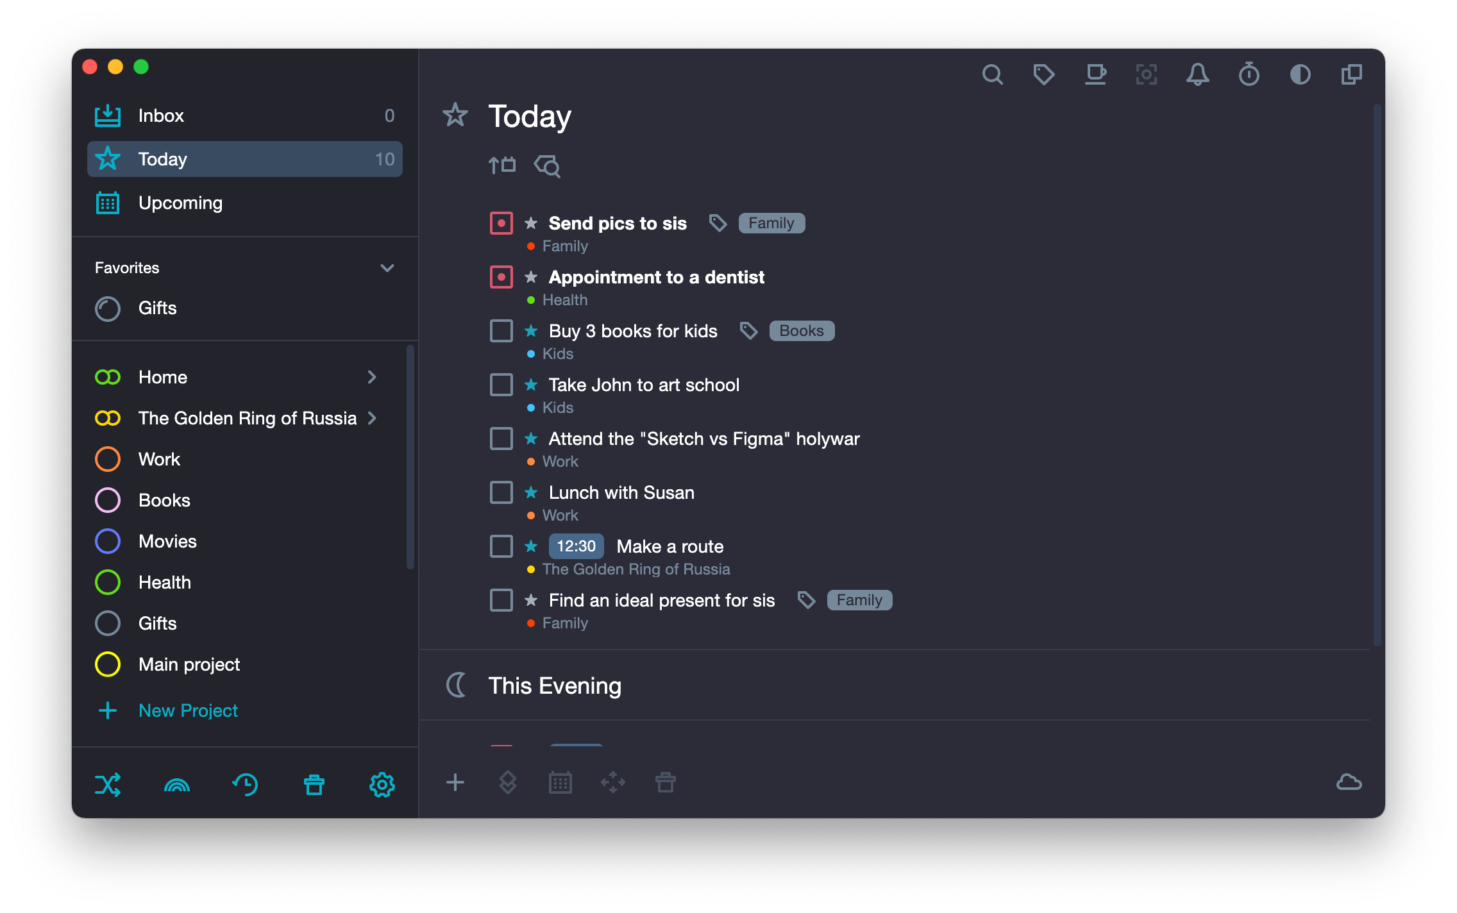Click the main task list scrollbar
This screenshot has height=913, width=1457.
tap(1377, 375)
